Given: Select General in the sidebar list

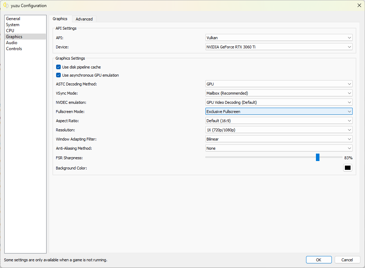Looking at the screenshot, I should (13, 19).
